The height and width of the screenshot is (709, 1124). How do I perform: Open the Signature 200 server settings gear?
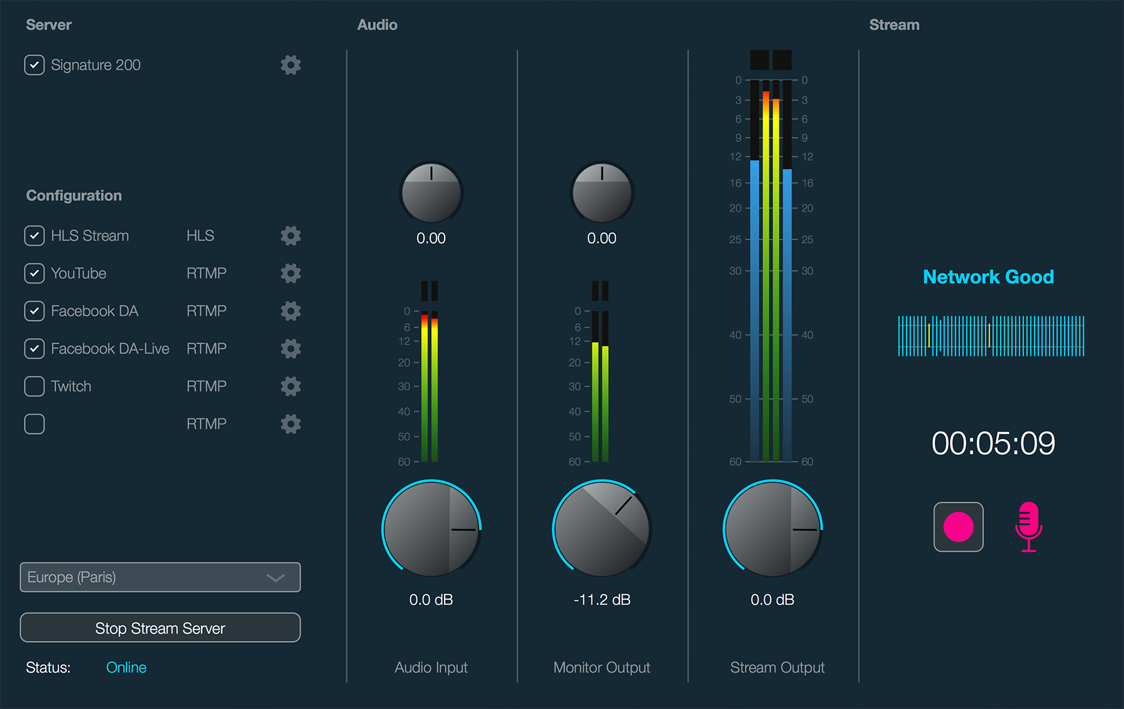click(290, 64)
